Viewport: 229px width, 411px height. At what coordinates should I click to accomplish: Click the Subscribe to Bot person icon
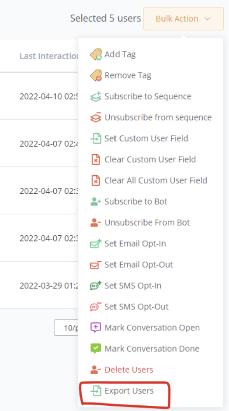pyautogui.click(x=96, y=202)
